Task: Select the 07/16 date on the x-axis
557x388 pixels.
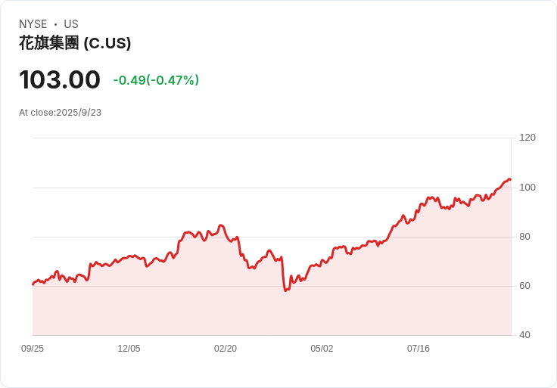Action: coord(419,349)
